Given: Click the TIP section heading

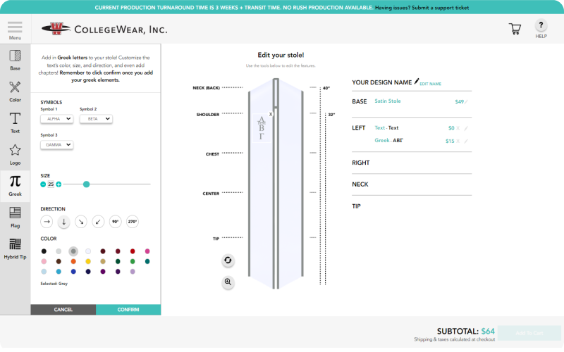Looking at the screenshot, I should (x=356, y=206).
